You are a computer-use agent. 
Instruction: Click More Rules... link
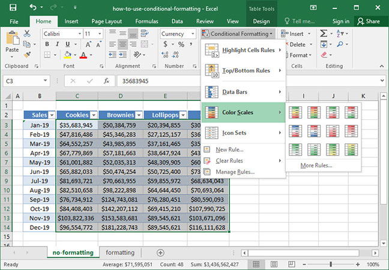coord(316,166)
